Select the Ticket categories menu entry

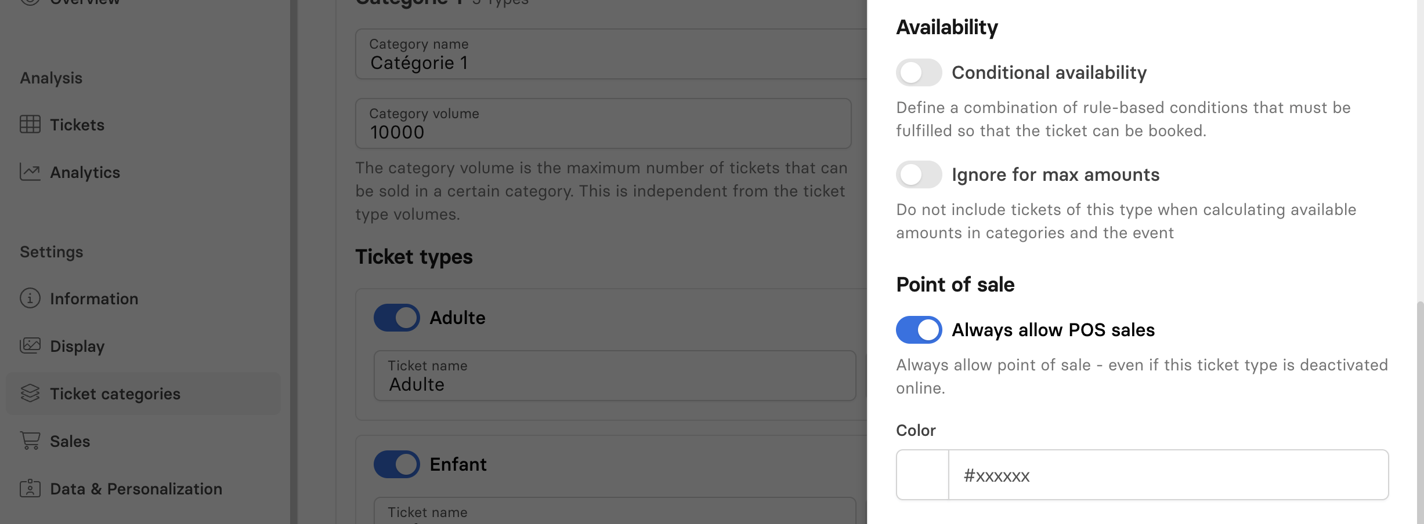(x=115, y=394)
